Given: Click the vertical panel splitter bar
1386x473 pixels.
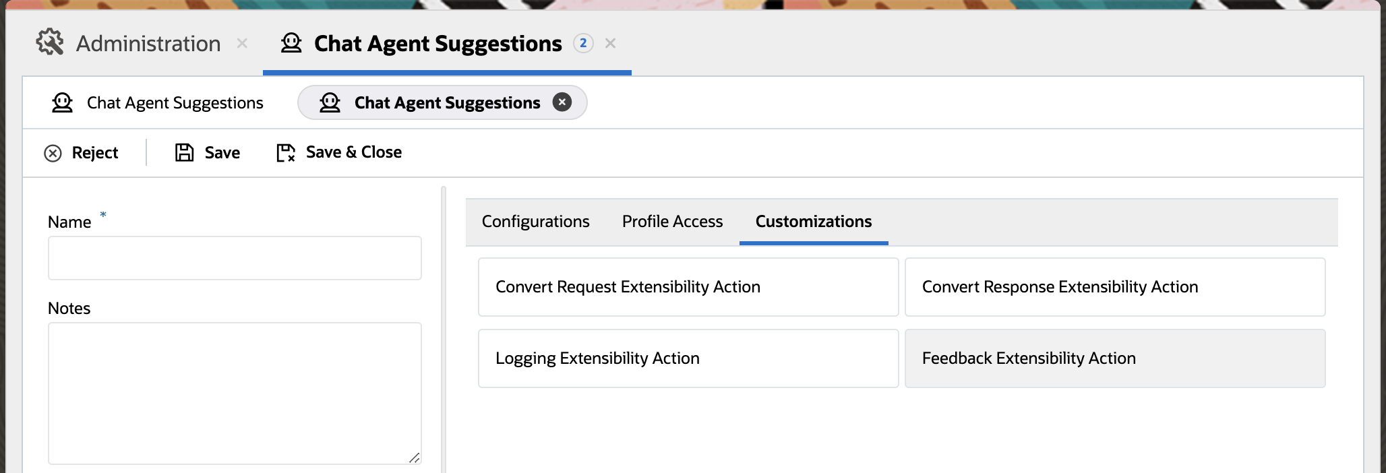Looking at the screenshot, I should (x=444, y=330).
